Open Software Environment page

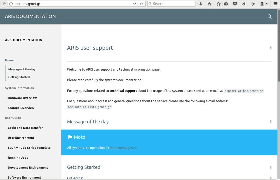tap(24, 178)
